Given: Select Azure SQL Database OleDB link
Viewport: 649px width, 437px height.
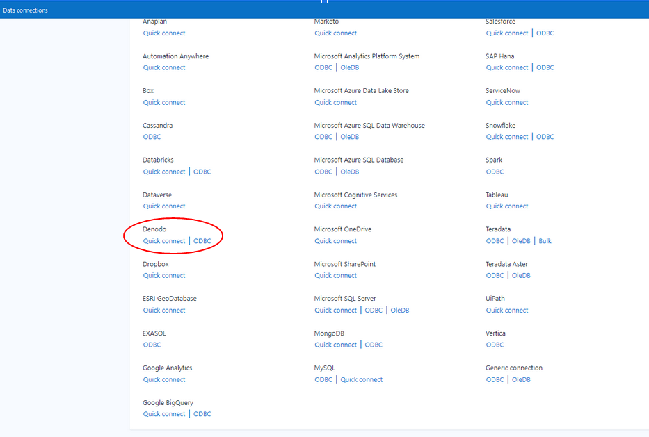Looking at the screenshot, I should (x=350, y=172).
